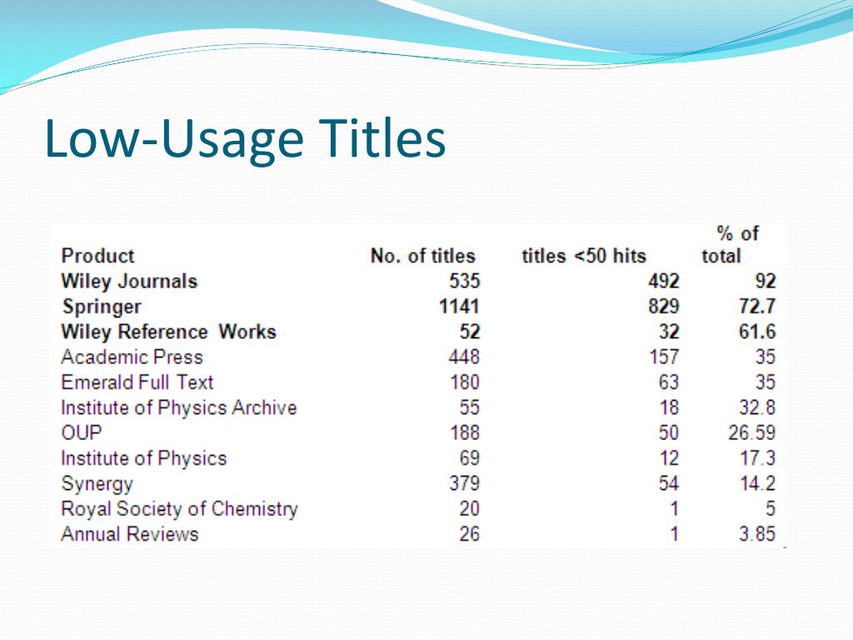Viewport: 853px width, 640px height.
Task: Click the 188 titles for OUP
Action: pyautogui.click(x=465, y=433)
